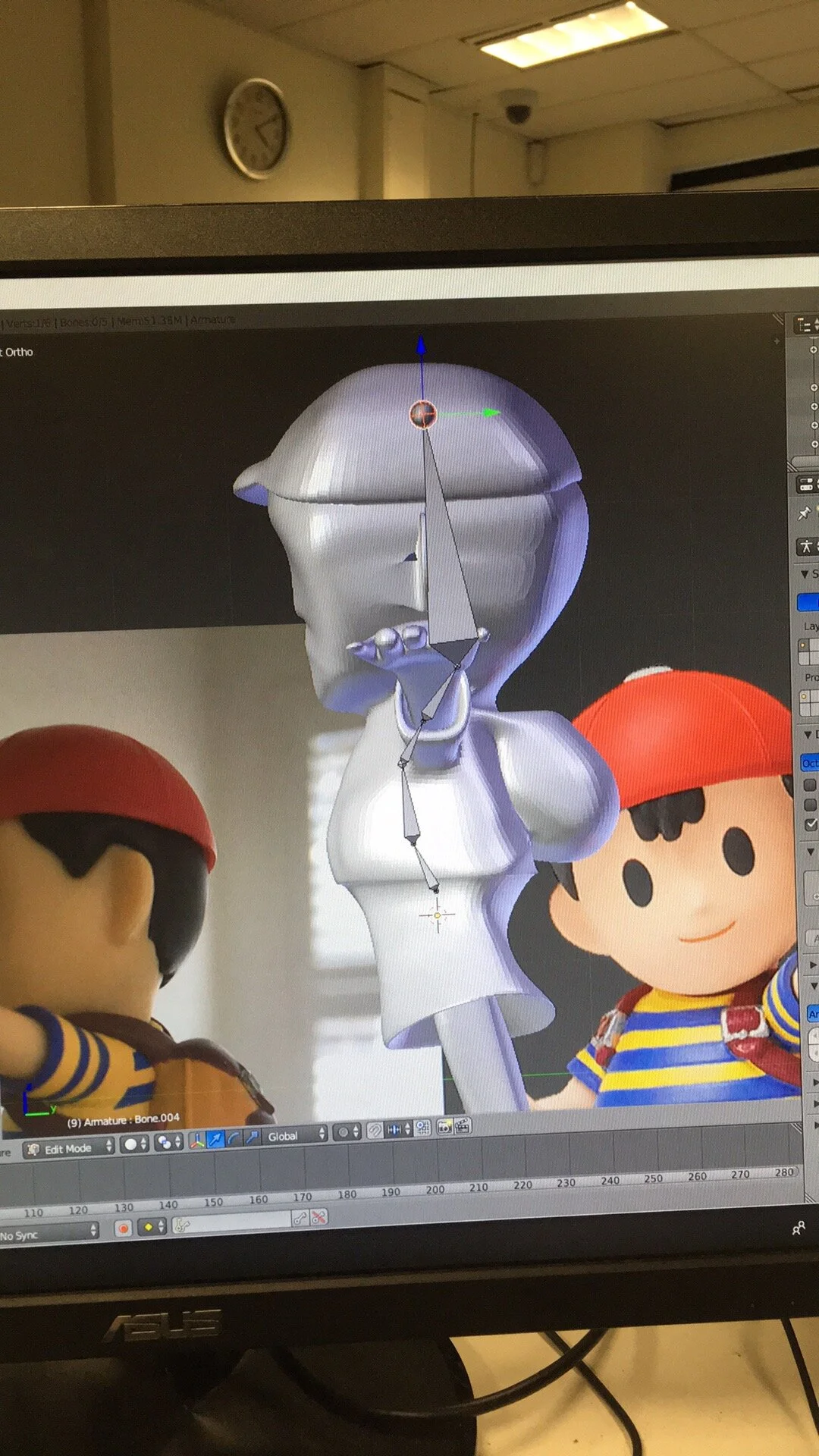The height and width of the screenshot is (1456, 819).
Task: Select the lowest small bone in viewport
Action: (426, 868)
